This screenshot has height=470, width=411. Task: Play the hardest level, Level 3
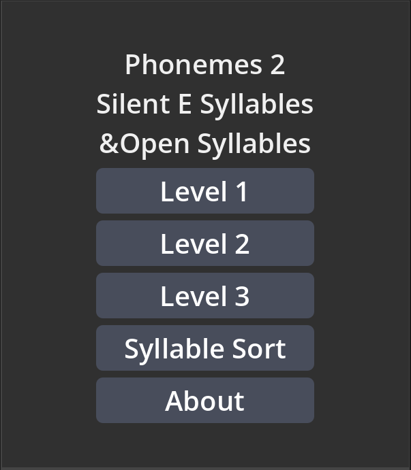click(205, 296)
